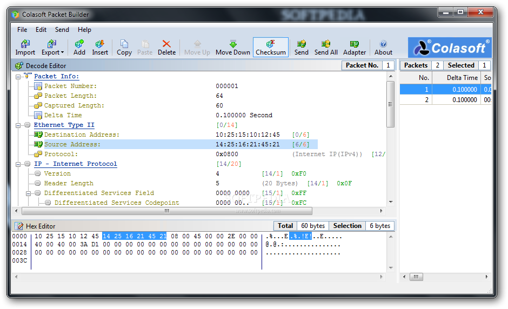Screen dimensions: 508x309
Task: Click the Packet No. value field
Action: click(x=388, y=65)
